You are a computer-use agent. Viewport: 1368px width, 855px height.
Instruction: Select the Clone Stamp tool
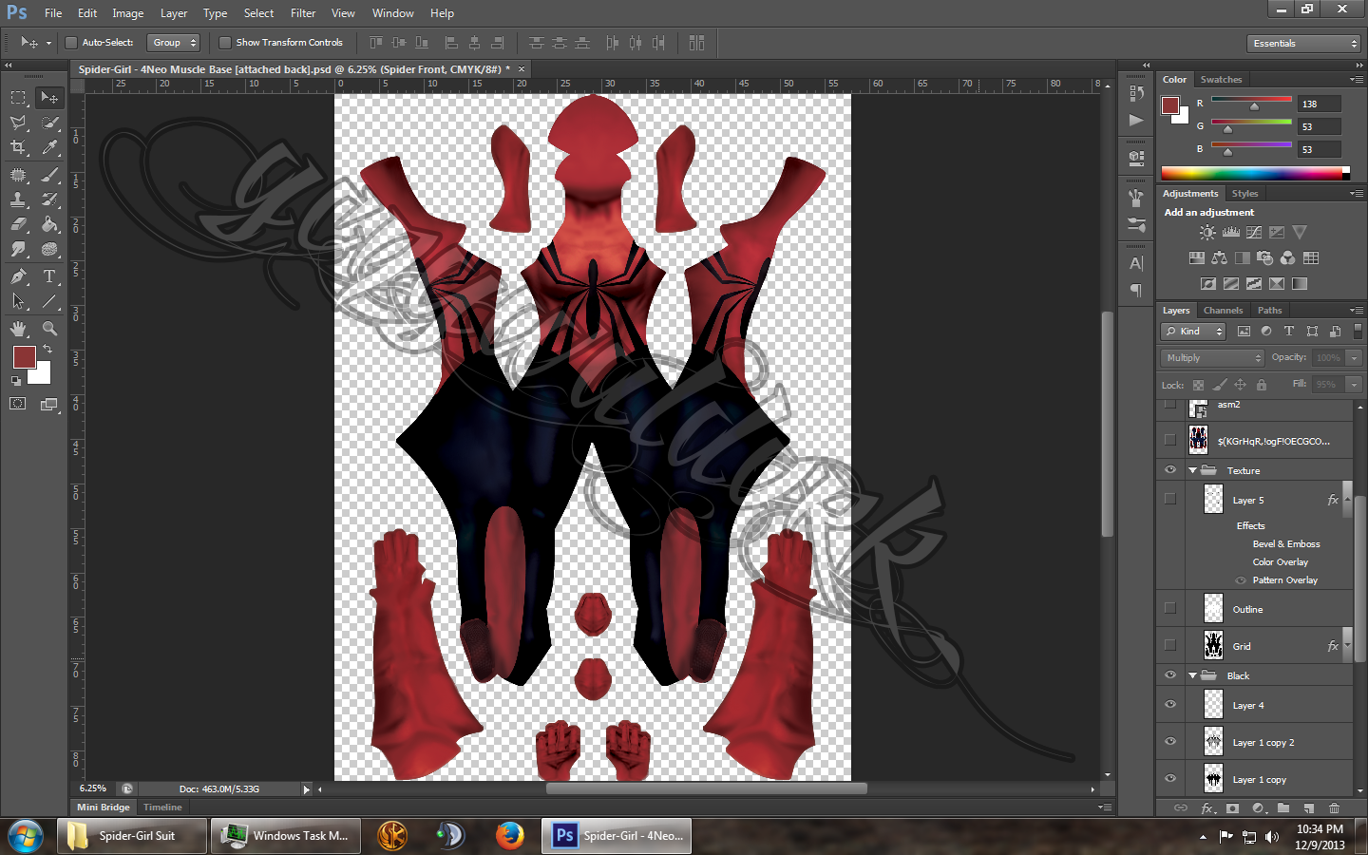click(x=18, y=199)
